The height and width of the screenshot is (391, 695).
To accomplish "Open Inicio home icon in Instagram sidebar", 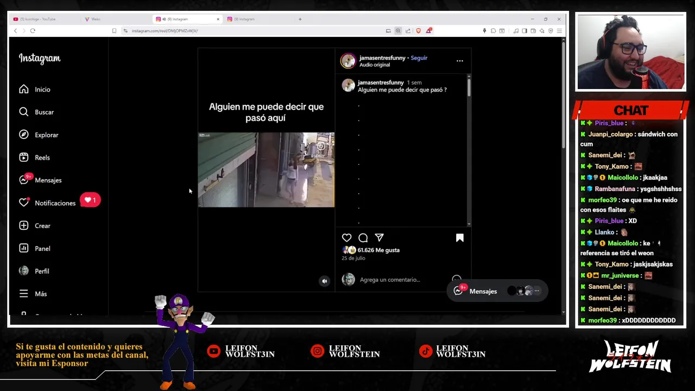I will click(x=24, y=89).
